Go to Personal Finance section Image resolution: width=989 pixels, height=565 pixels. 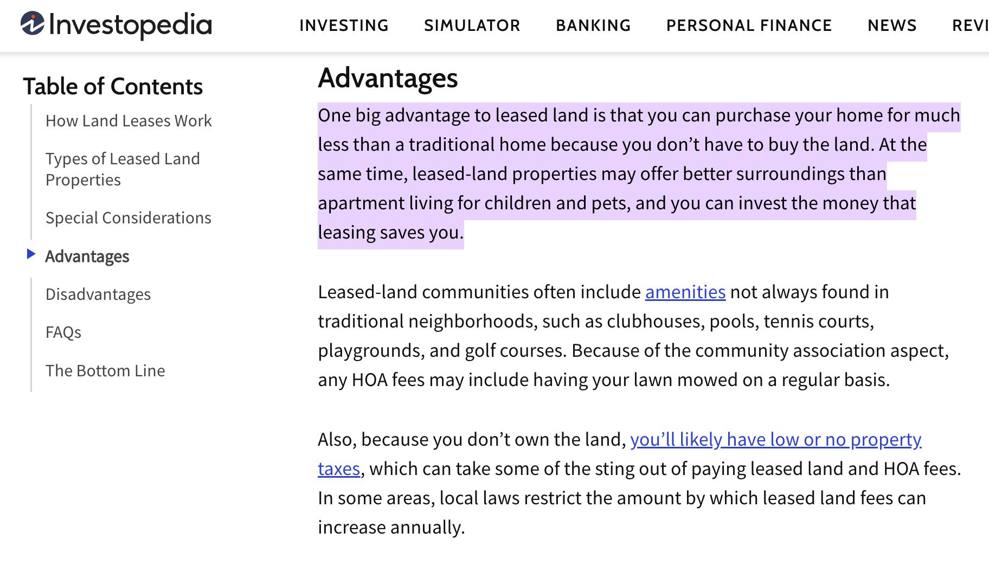tap(749, 25)
